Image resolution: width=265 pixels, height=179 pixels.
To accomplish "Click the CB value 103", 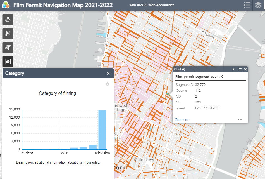I will pos(198,102).
